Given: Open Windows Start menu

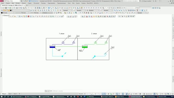Looking at the screenshot, I should pos(2,97).
